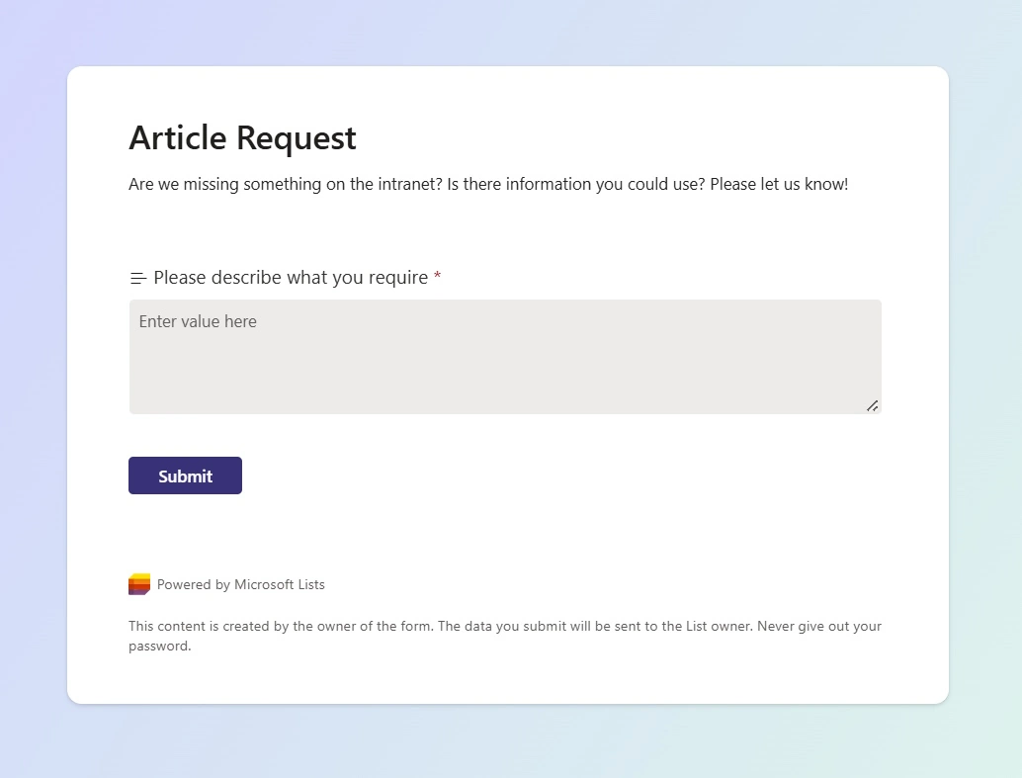
Task: Click the red required asterisk
Action: (437, 278)
